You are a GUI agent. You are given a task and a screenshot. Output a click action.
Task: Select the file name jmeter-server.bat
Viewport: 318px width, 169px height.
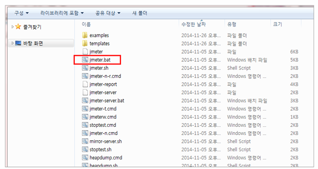pyautogui.click(x=107, y=101)
